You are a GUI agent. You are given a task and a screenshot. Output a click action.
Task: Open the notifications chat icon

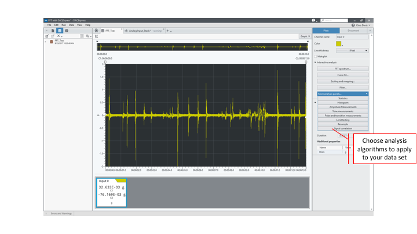coord(313,20)
